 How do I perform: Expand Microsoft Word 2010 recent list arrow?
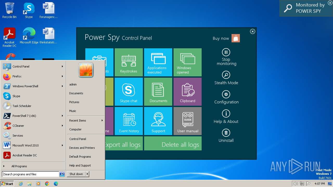click(62, 145)
